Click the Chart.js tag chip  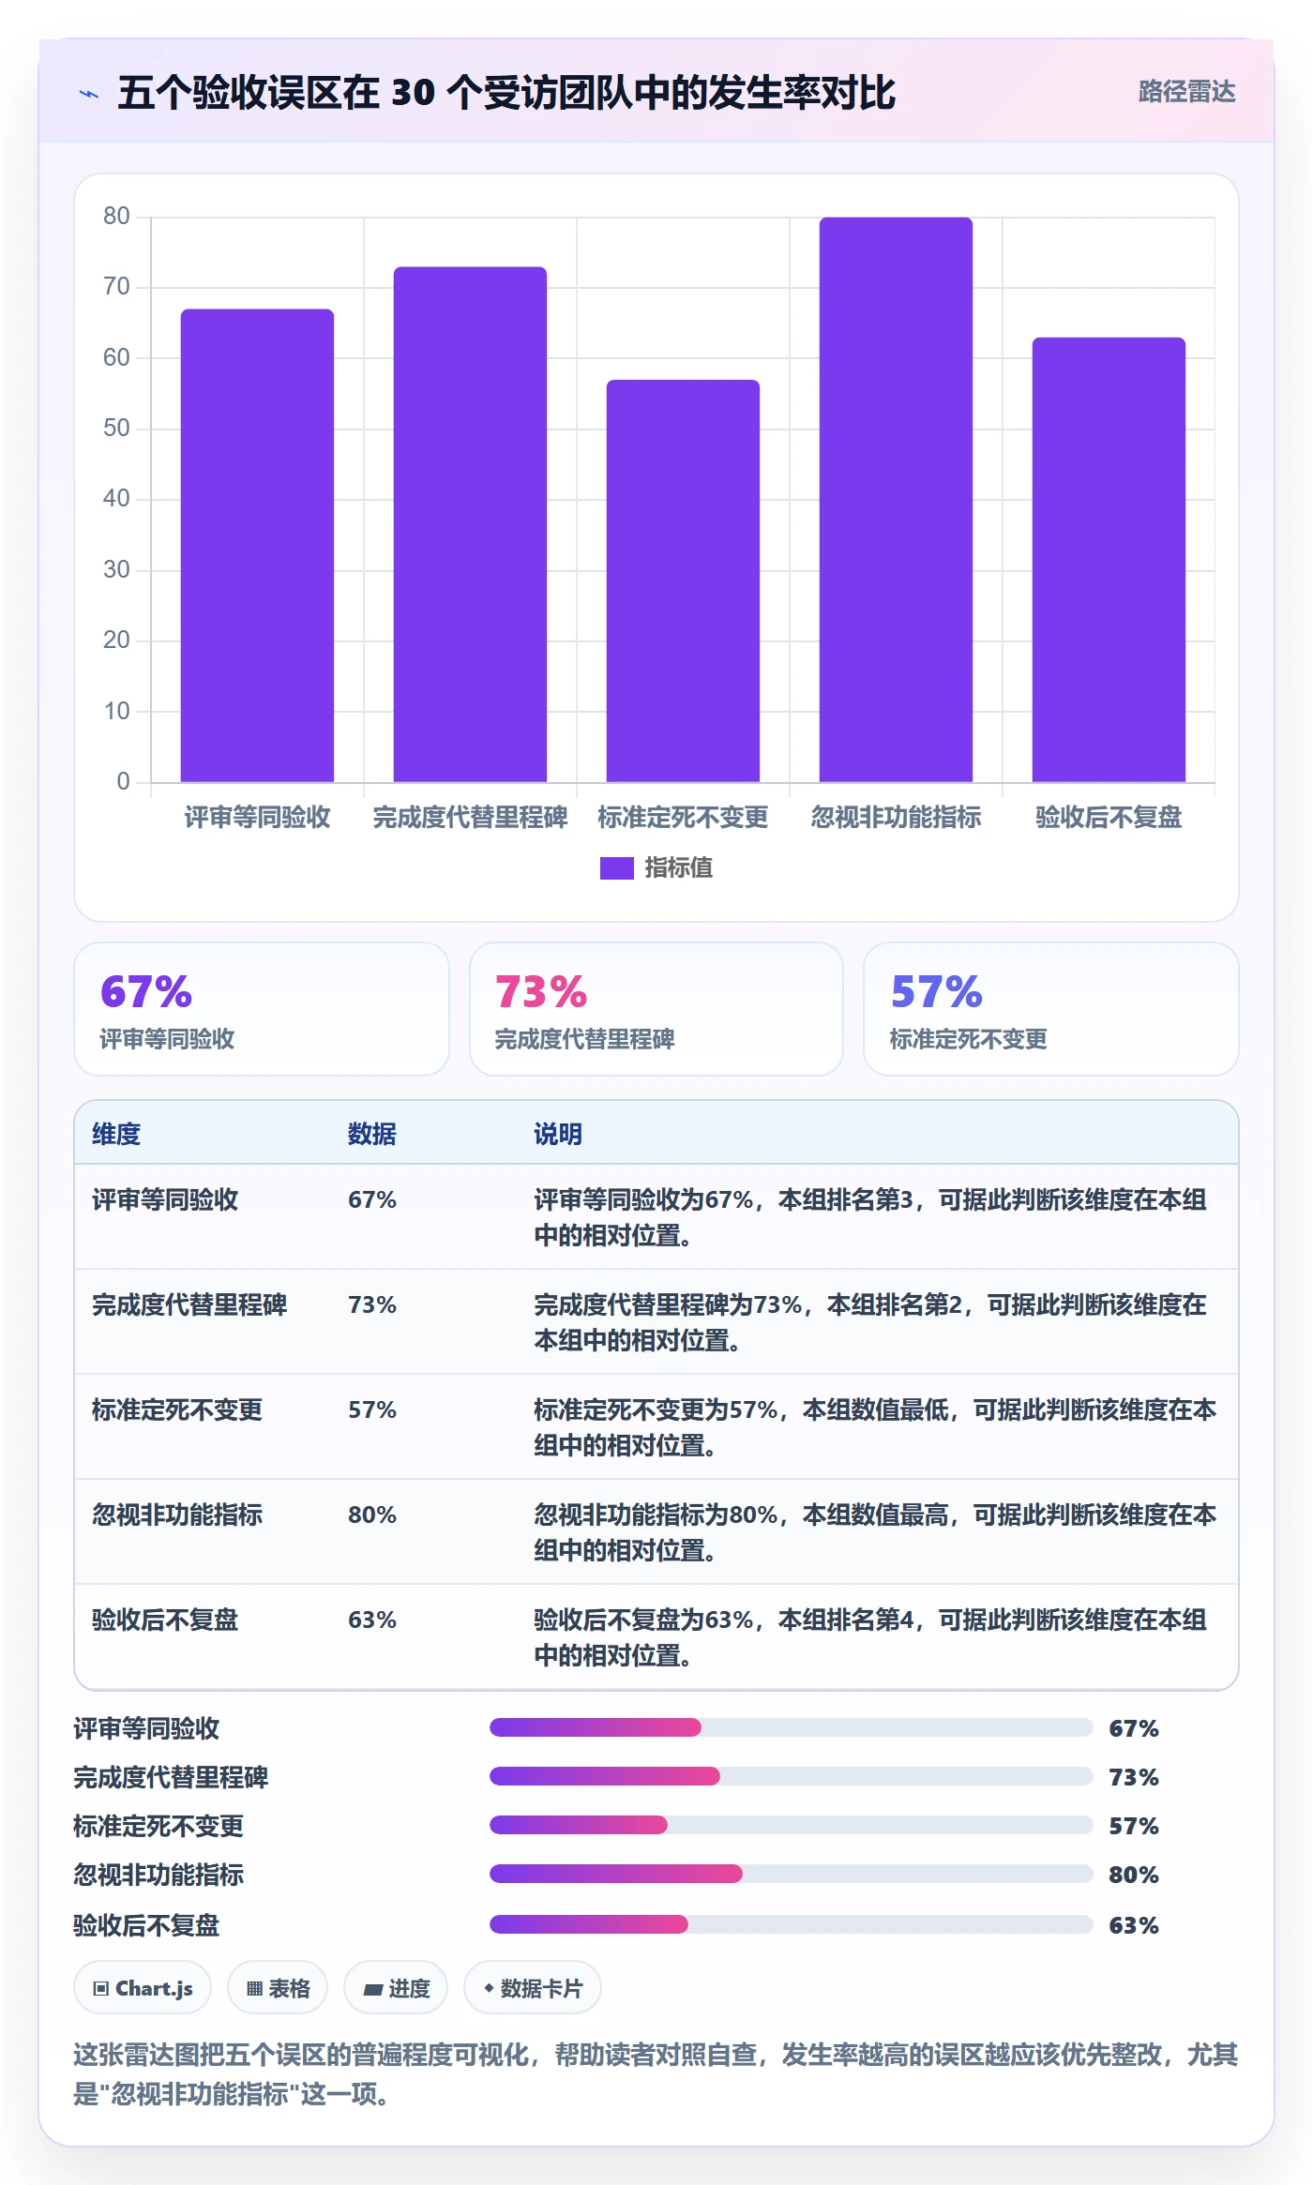(143, 1988)
